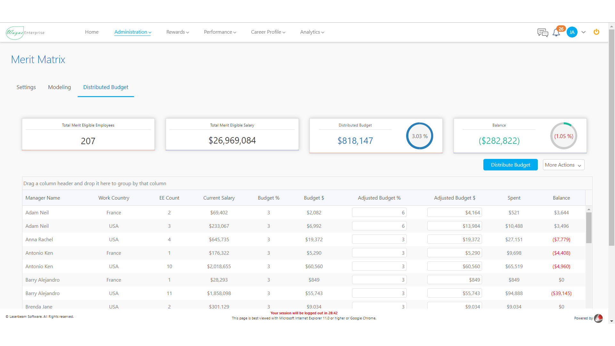Click the JA user avatar

click(x=572, y=32)
